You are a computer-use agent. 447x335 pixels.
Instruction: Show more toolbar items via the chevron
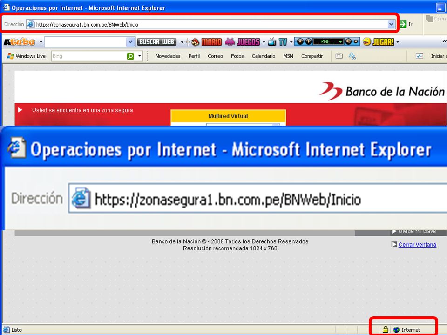(444, 41)
